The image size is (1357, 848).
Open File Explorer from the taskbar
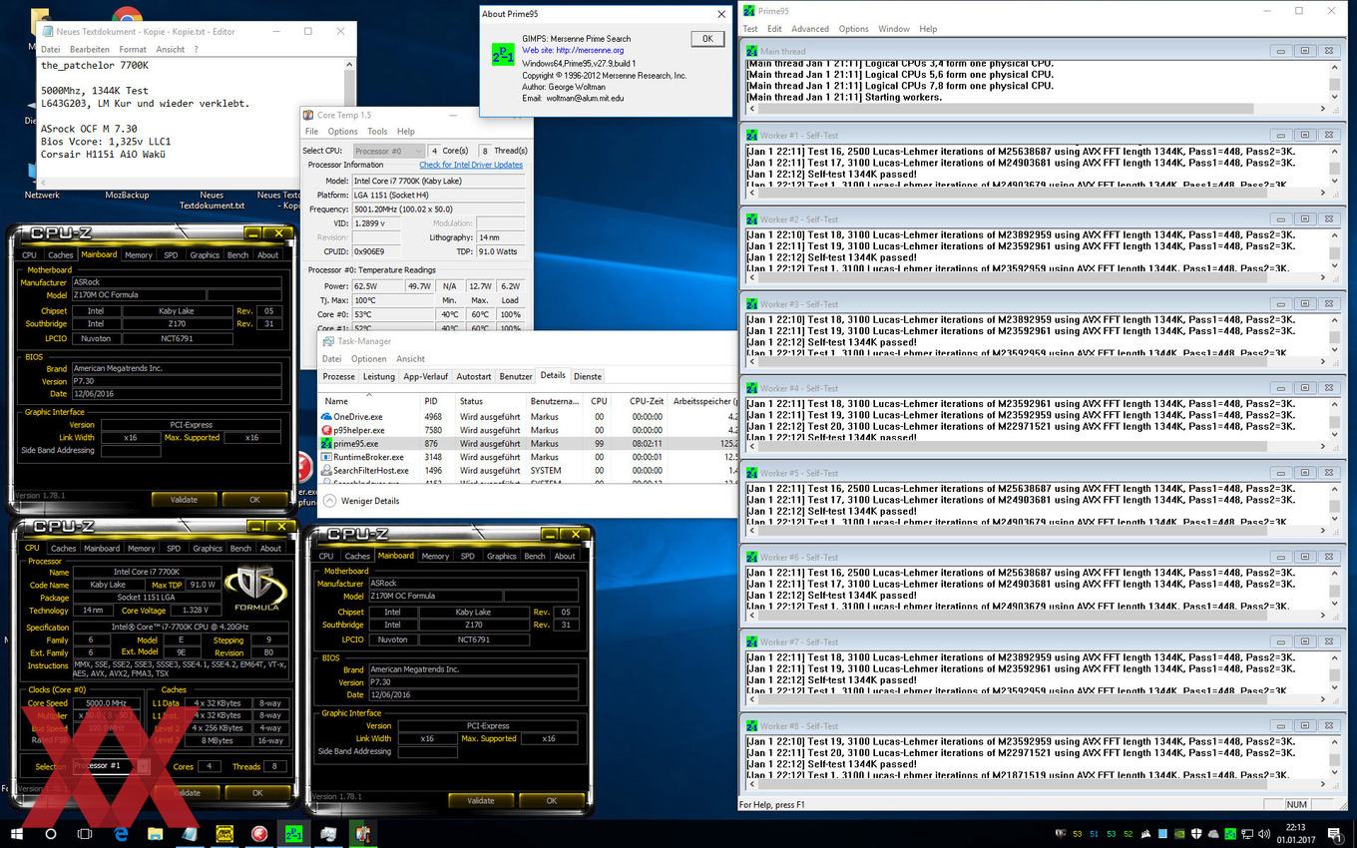[156, 833]
